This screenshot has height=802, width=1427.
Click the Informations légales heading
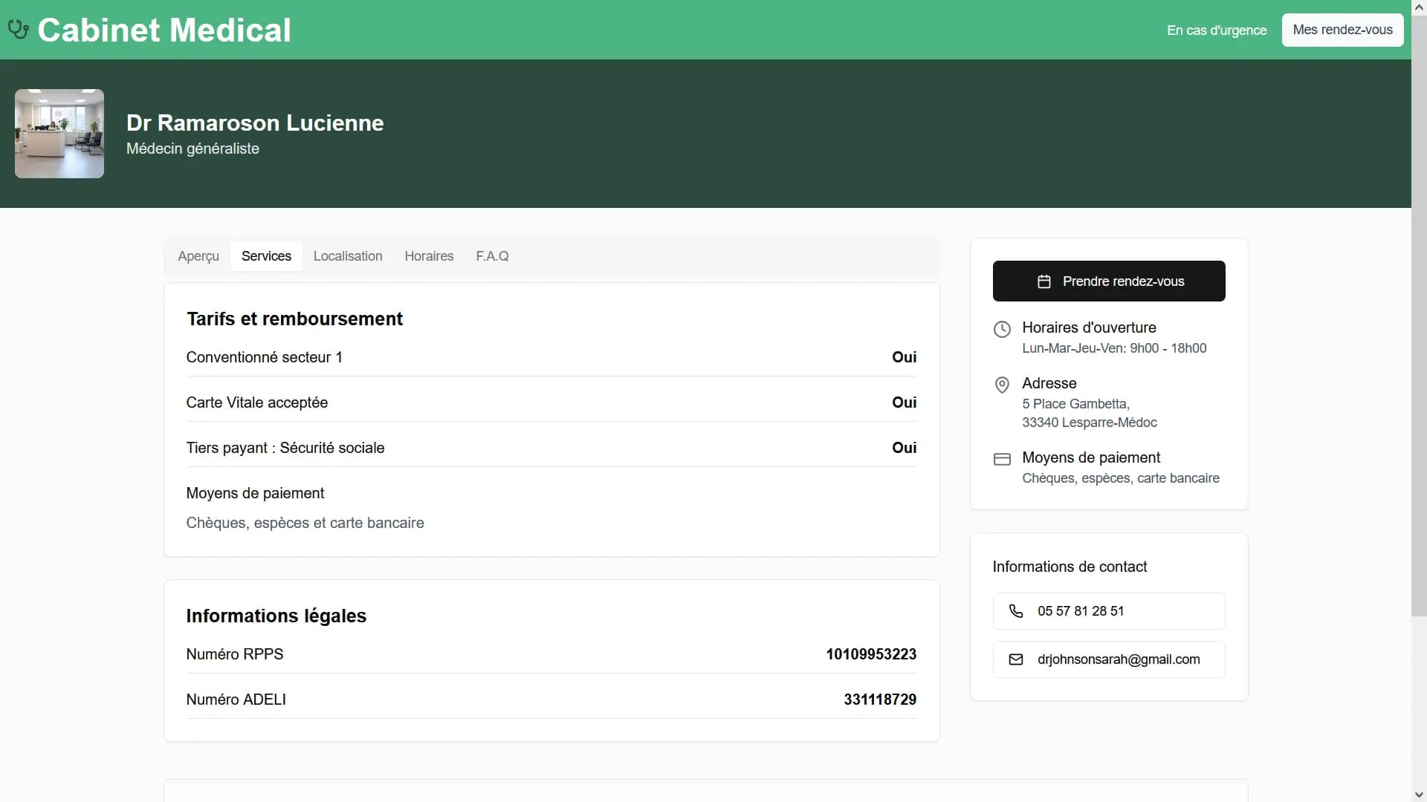276,616
